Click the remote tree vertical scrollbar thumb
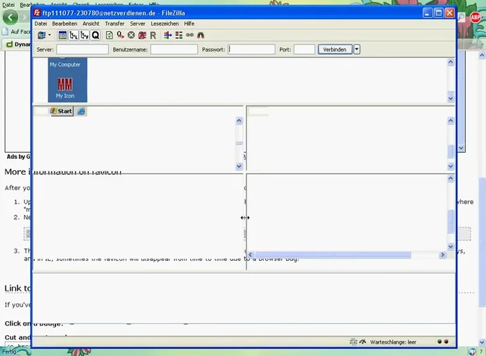The height and width of the screenshot is (356, 486). pos(451,151)
